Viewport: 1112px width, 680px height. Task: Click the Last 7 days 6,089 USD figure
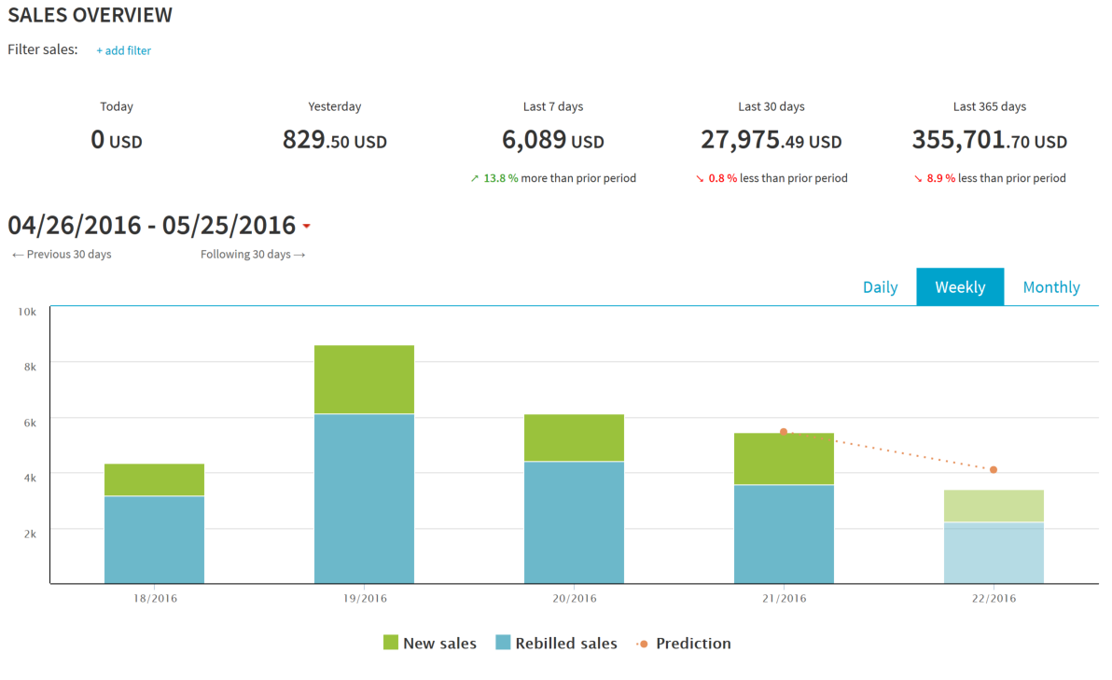click(x=552, y=140)
